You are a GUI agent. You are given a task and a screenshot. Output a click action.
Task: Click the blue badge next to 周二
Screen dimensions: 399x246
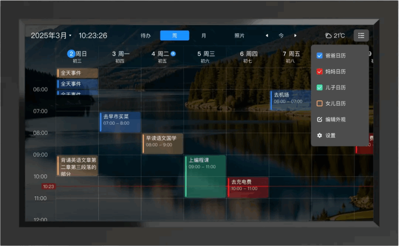173,54
